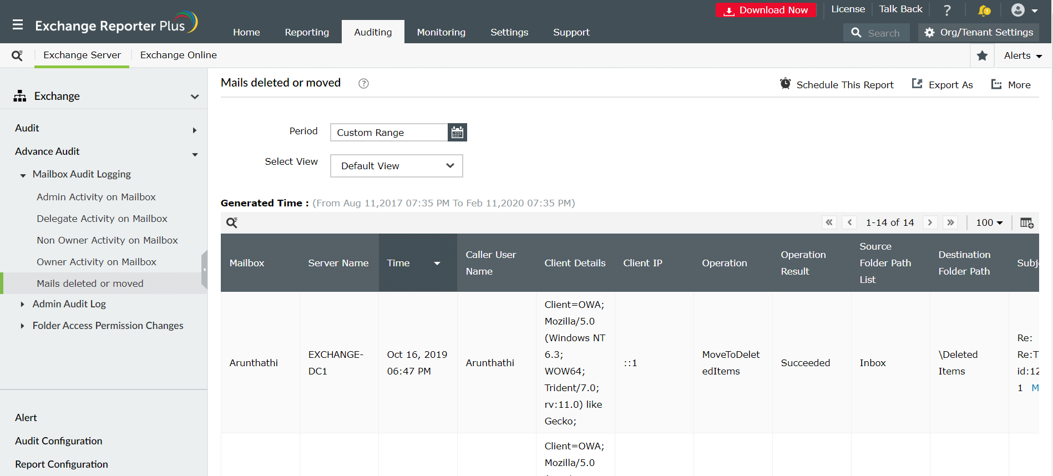The width and height of the screenshot is (1053, 476).
Task: Go to the Settings tab
Action: pyautogui.click(x=509, y=32)
